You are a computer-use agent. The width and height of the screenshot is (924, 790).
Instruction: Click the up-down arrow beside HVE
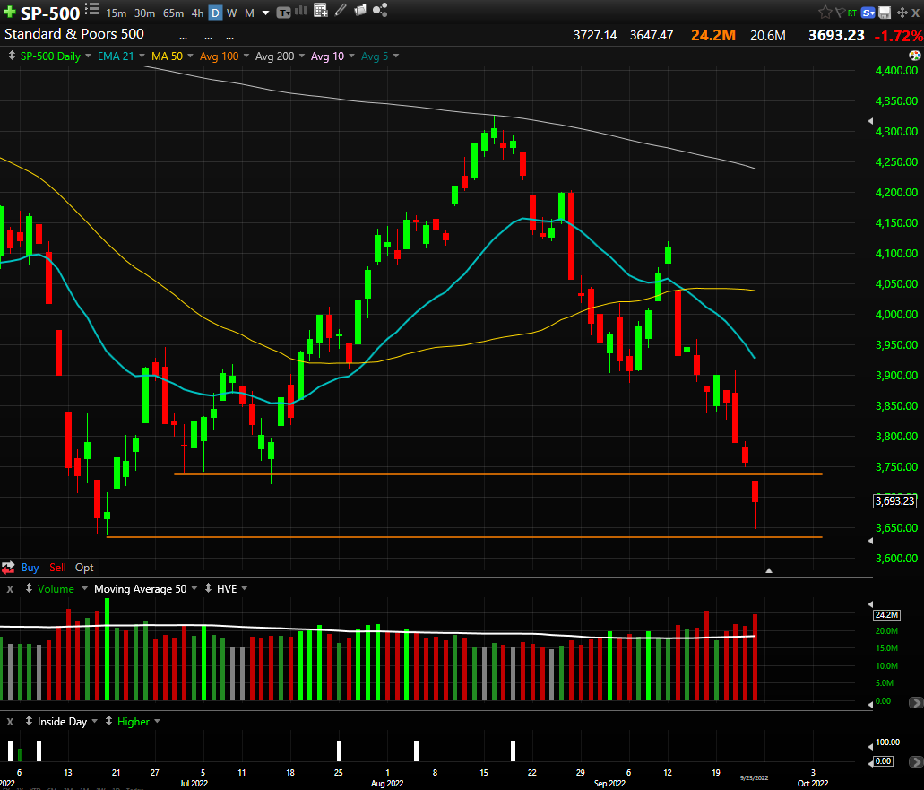(208, 588)
